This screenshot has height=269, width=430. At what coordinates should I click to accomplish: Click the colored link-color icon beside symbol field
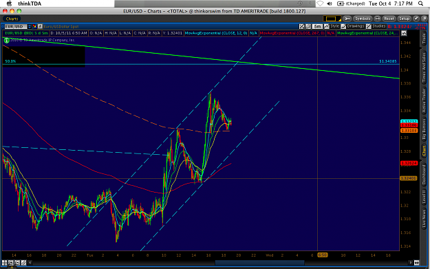pos(34,27)
